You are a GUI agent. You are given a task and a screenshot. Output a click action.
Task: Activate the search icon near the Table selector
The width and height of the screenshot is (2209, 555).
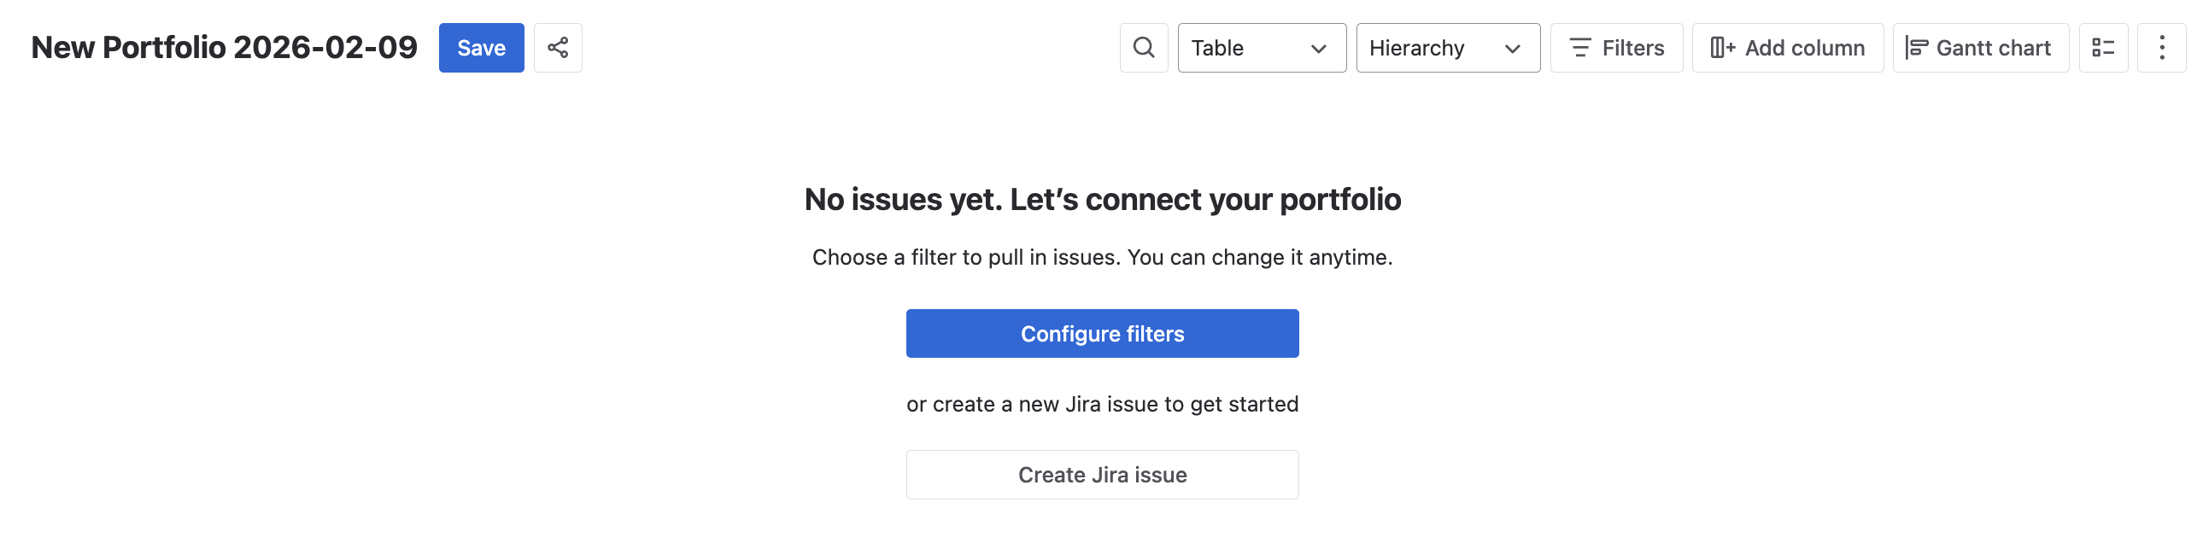1144,47
